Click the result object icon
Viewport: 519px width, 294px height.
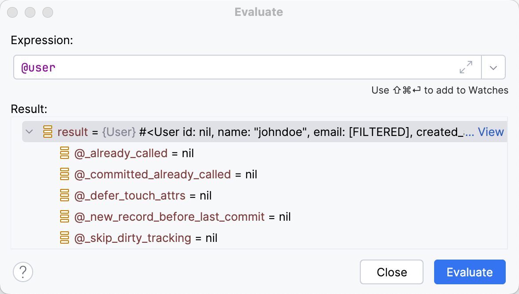pyautogui.click(x=48, y=132)
